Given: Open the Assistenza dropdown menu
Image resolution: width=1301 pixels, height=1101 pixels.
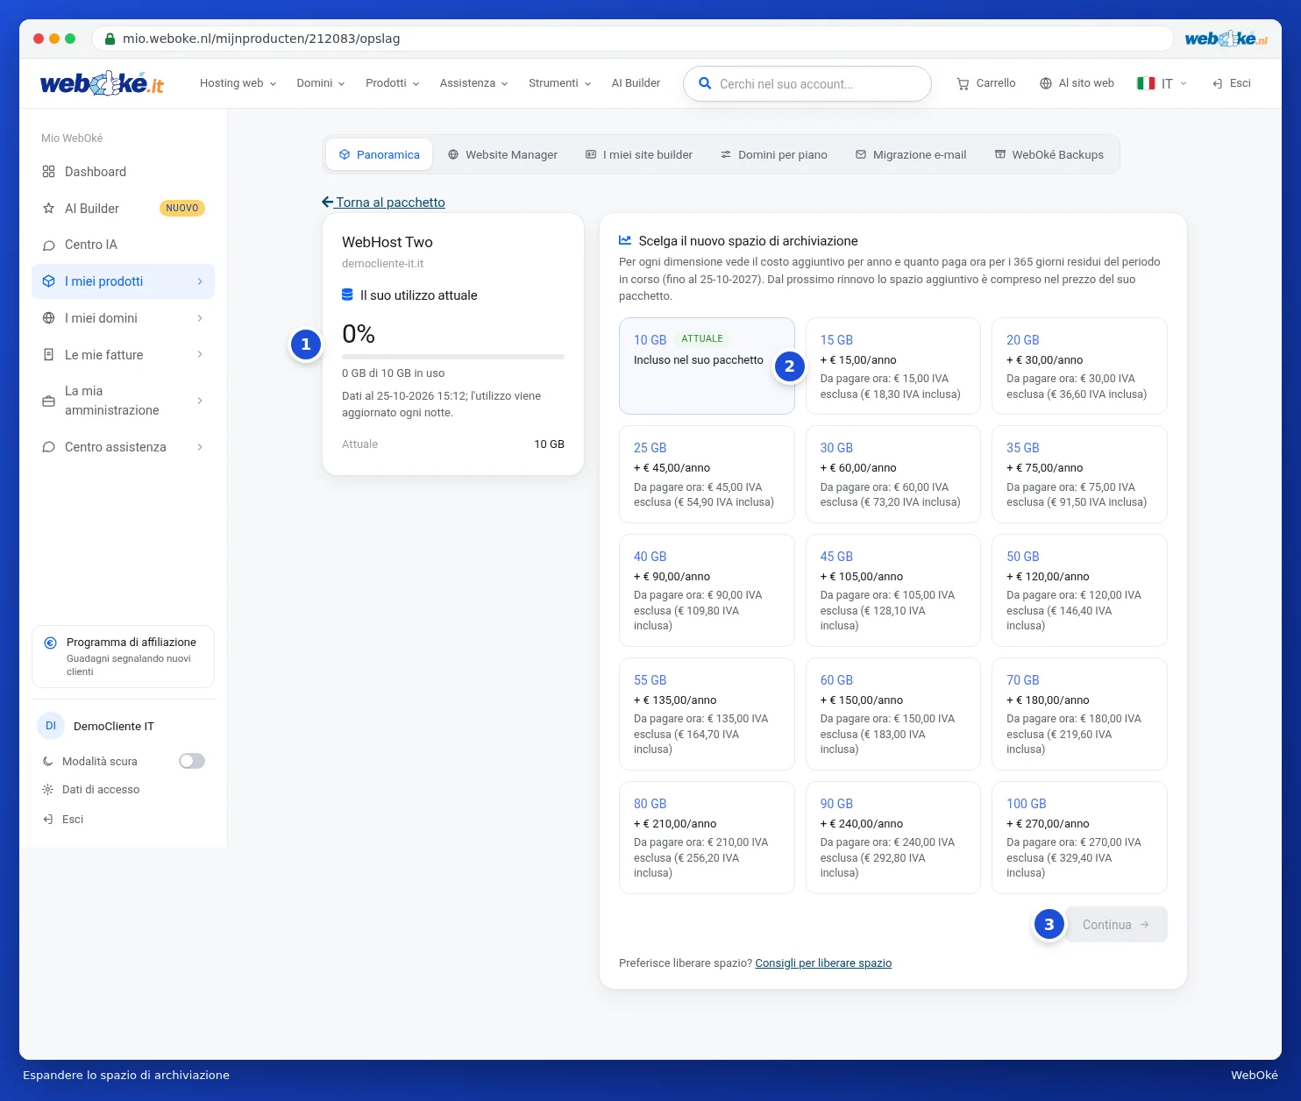Looking at the screenshot, I should [x=474, y=83].
